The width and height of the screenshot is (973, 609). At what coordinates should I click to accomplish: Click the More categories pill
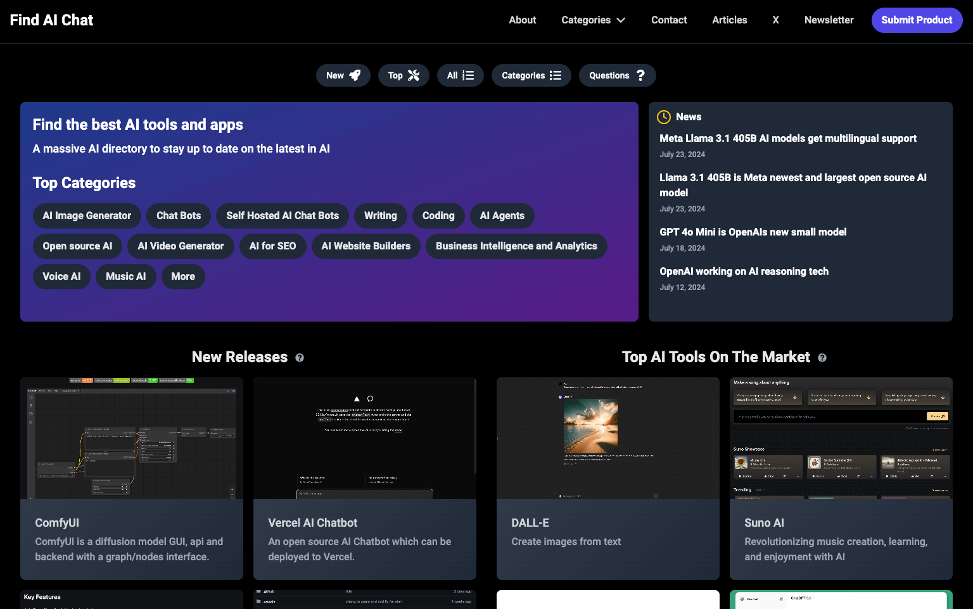183,277
